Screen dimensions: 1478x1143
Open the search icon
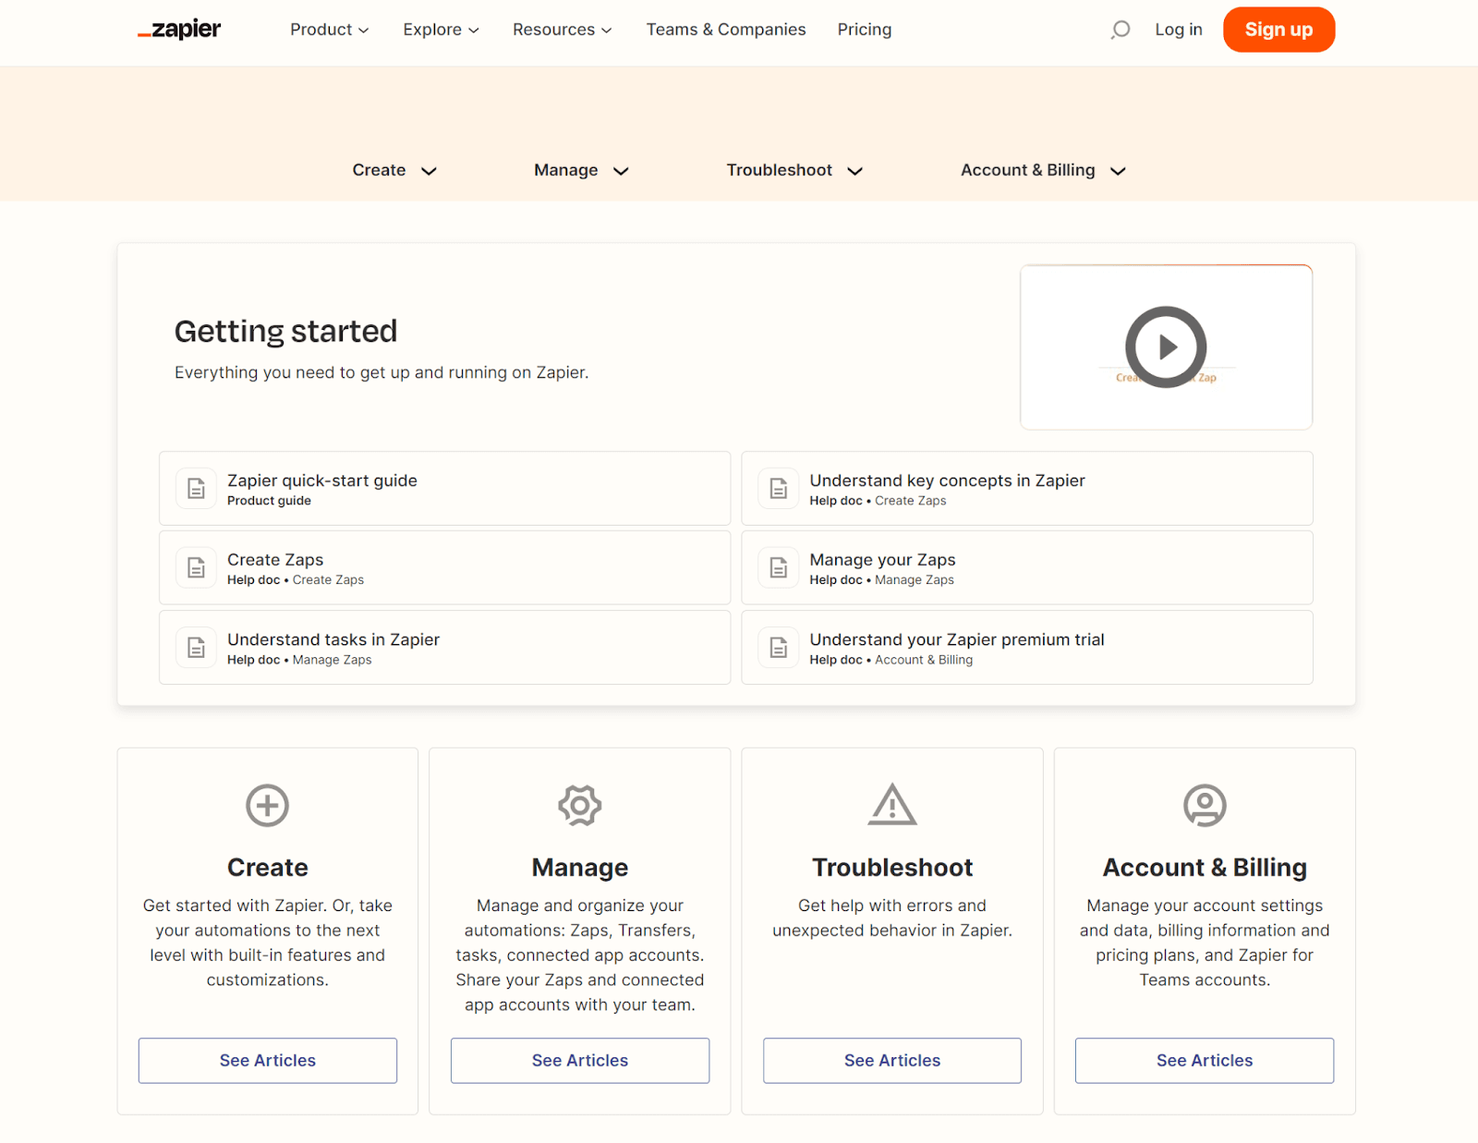(x=1120, y=30)
